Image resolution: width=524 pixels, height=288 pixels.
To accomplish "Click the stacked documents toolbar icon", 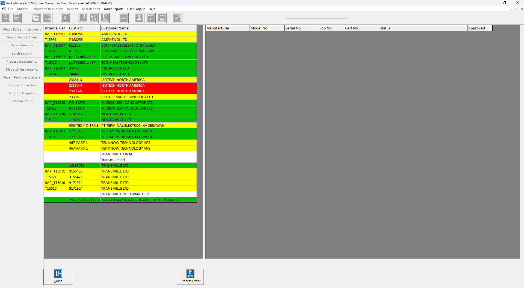I will click(36, 18).
